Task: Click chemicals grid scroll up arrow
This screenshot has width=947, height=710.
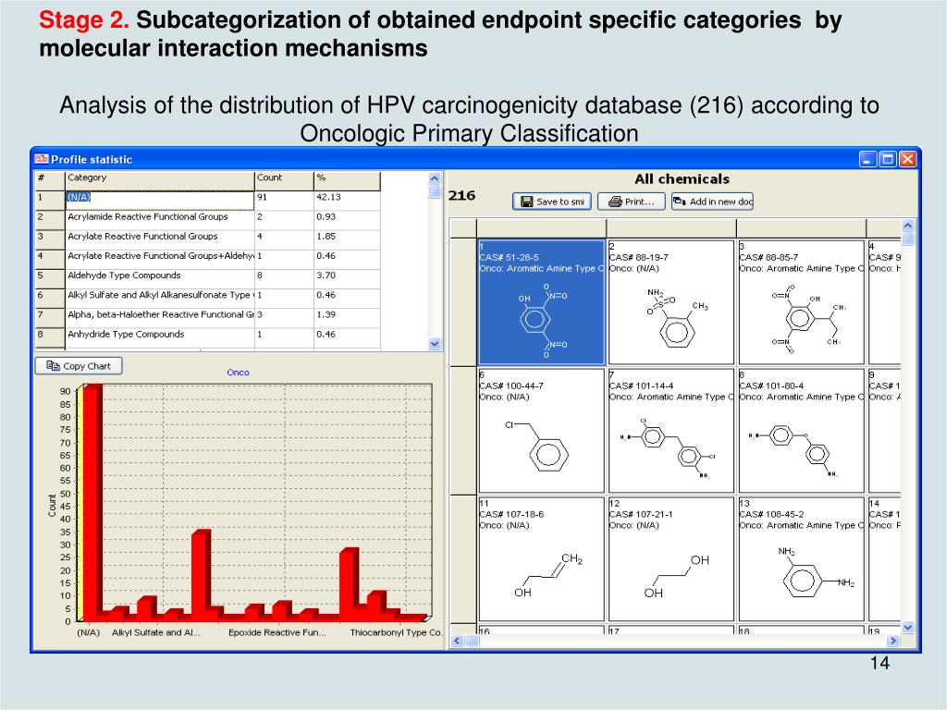Action: click(x=908, y=226)
